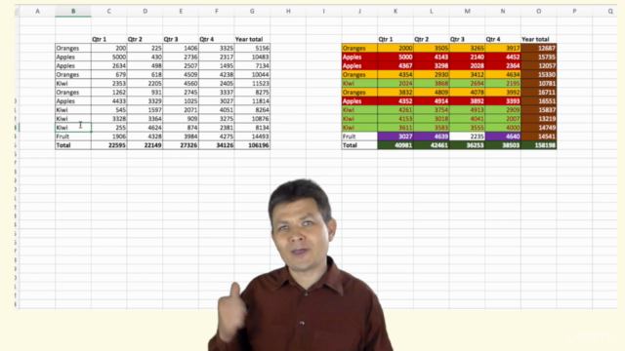
Task: Select column P header
Action: 574,11
